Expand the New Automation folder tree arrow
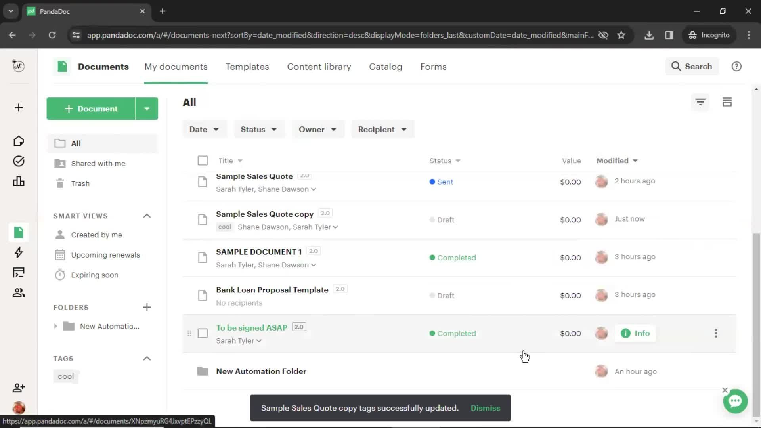This screenshot has height=428, width=761. pyautogui.click(x=55, y=326)
